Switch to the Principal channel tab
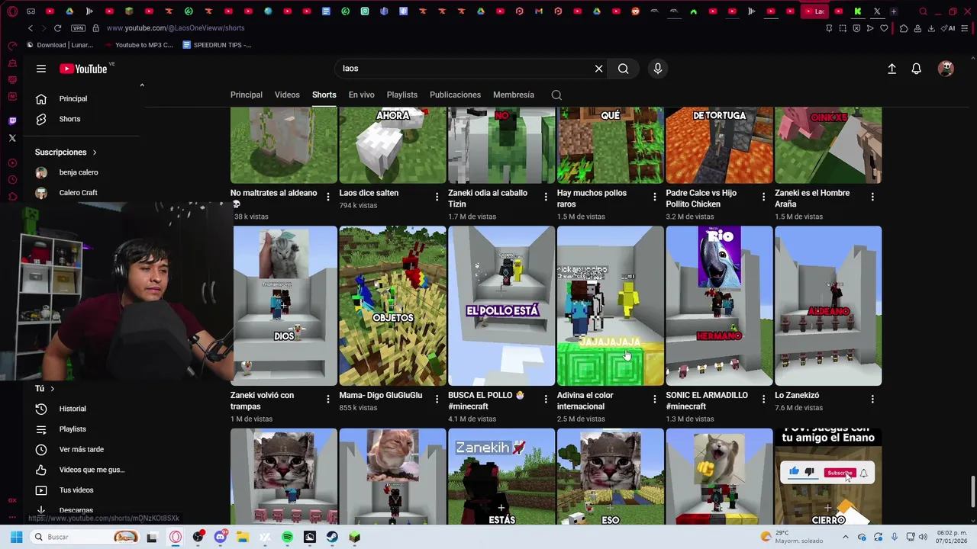This screenshot has height=549, width=977. (247, 95)
